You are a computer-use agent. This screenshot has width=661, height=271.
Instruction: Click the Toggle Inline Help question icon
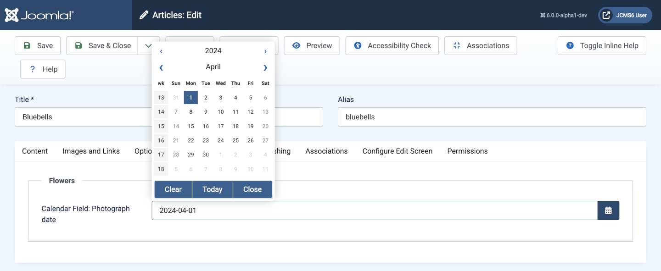point(570,45)
